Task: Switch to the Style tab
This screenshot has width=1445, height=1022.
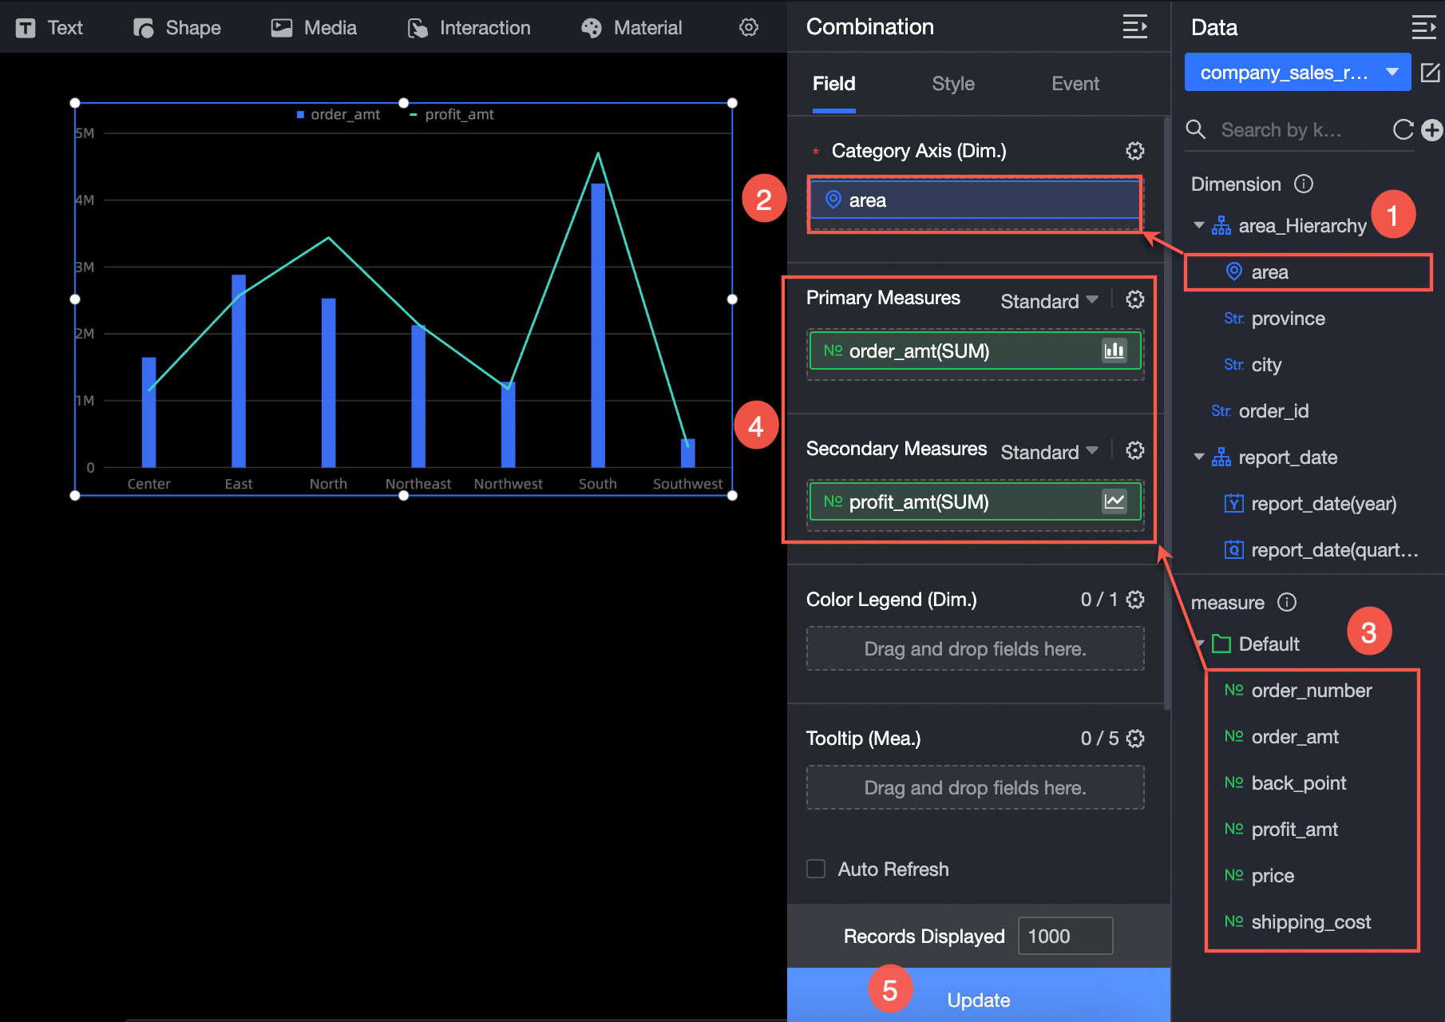Action: point(953,84)
